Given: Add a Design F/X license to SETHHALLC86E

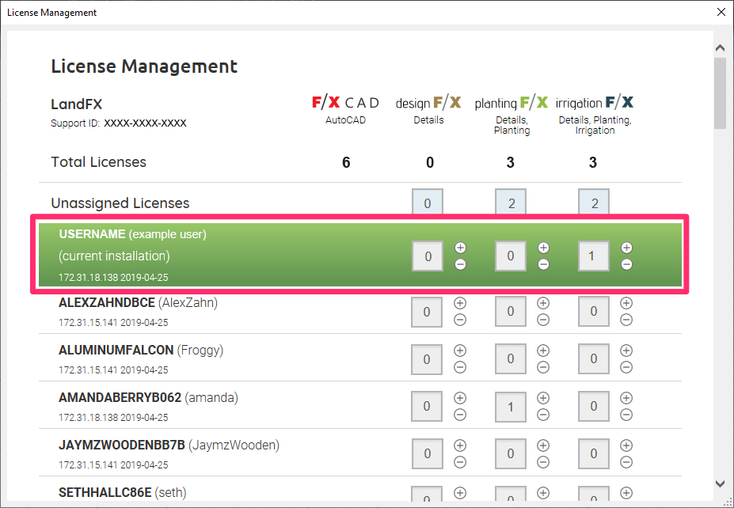Looking at the screenshot, I should tap(460, 492).
